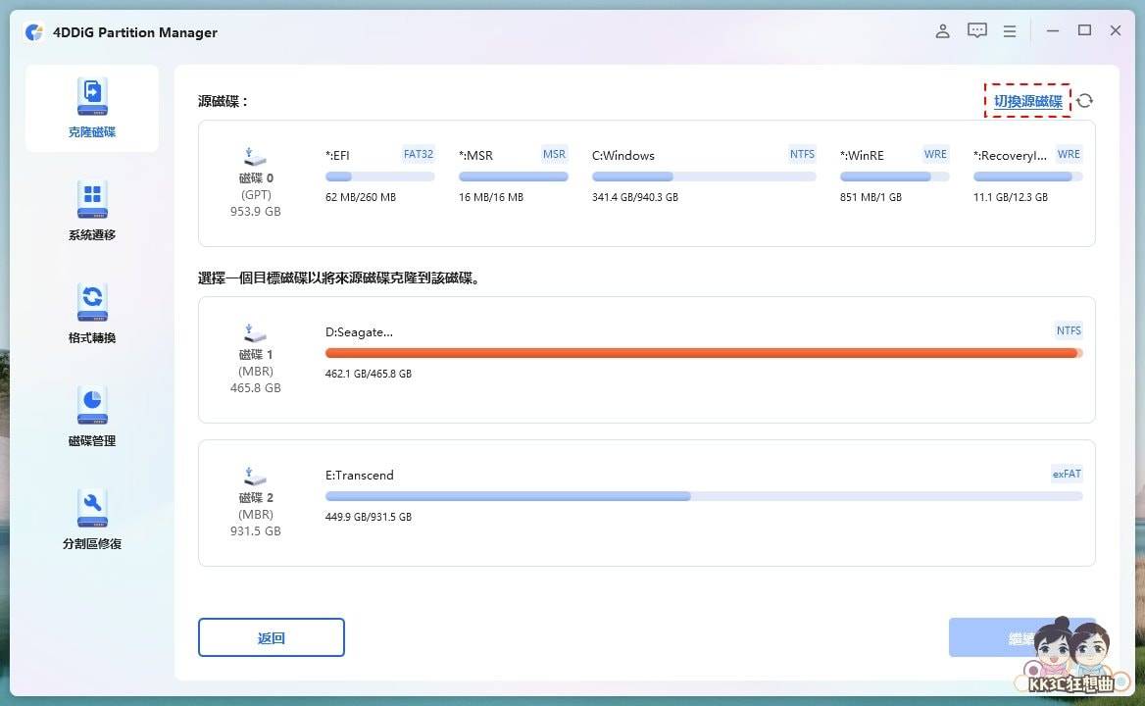1145x706 pixels.
Task: Click the D:Seagate capacity usage bar
Action: point(702,352)
